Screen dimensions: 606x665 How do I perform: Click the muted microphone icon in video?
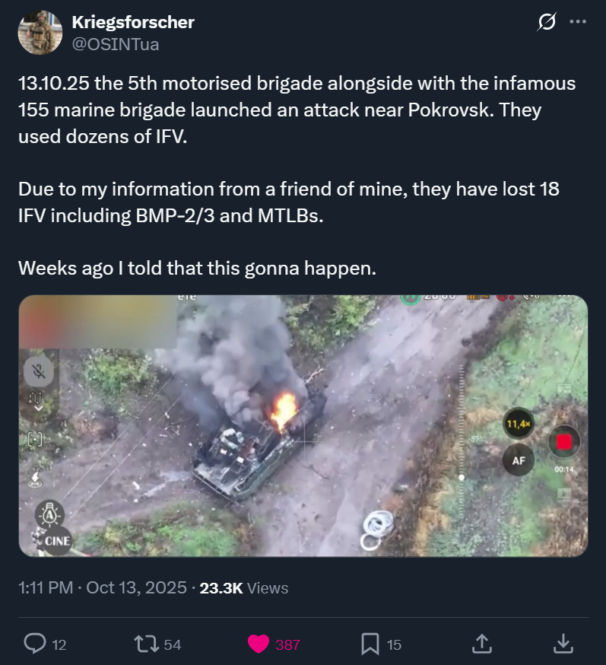coord(36,372)
